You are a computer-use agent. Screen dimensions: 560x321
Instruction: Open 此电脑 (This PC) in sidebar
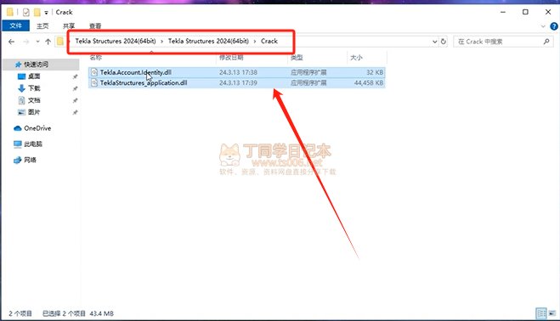(x=33, y=144)
